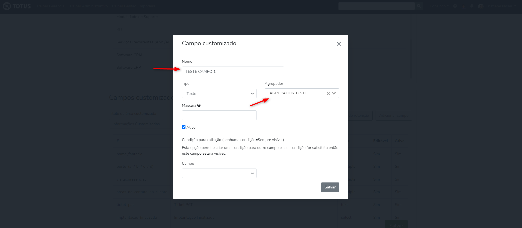Close the Campo customizado dialog
522x228 pixels.
(339, 44)
